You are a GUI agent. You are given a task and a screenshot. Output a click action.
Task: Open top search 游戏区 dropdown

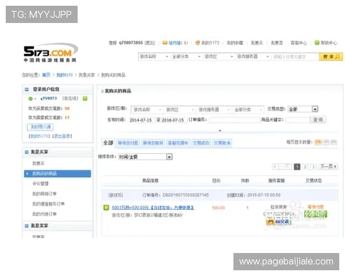(x=219, y=57)
